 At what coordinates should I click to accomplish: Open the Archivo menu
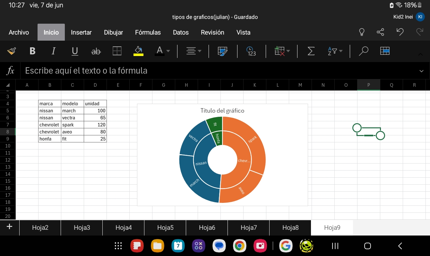(x=19, y=32)
